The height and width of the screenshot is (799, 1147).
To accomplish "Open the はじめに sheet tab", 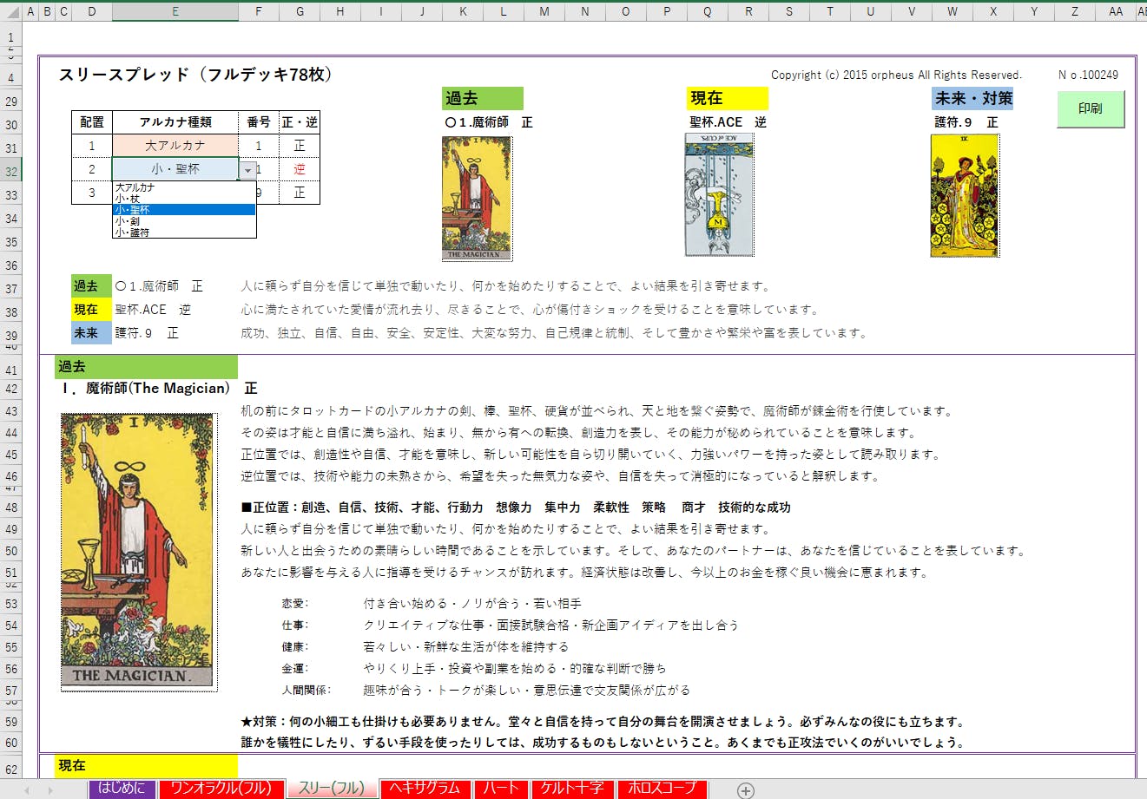I will point(122,788).
